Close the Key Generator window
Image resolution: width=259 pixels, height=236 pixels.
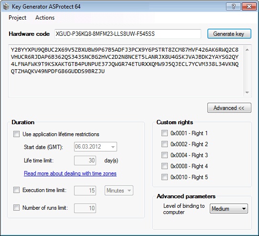pyautogui.click(x=249, y=6)
